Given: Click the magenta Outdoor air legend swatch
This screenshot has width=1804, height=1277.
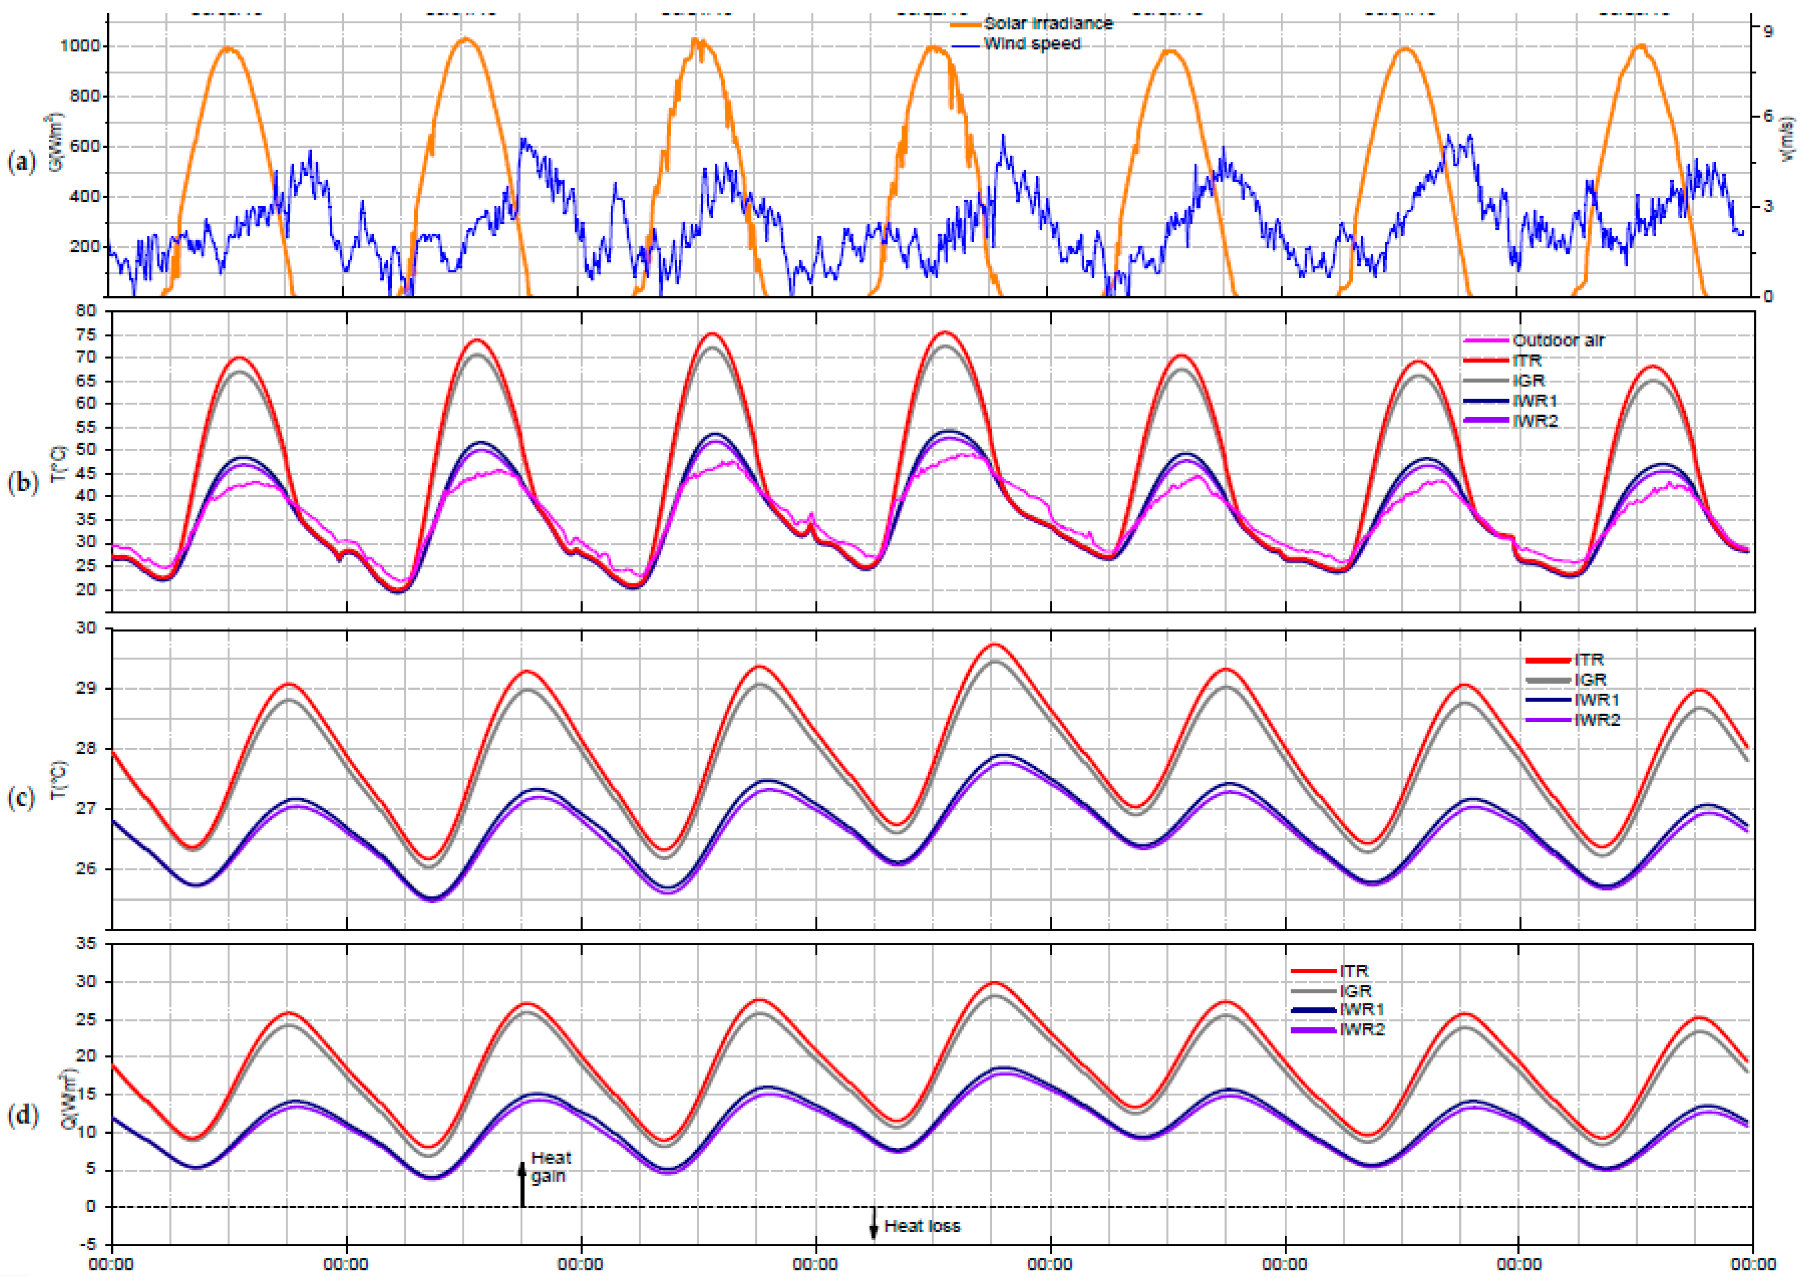Looking at the screenshot, I should click(x=1486, y=341).
